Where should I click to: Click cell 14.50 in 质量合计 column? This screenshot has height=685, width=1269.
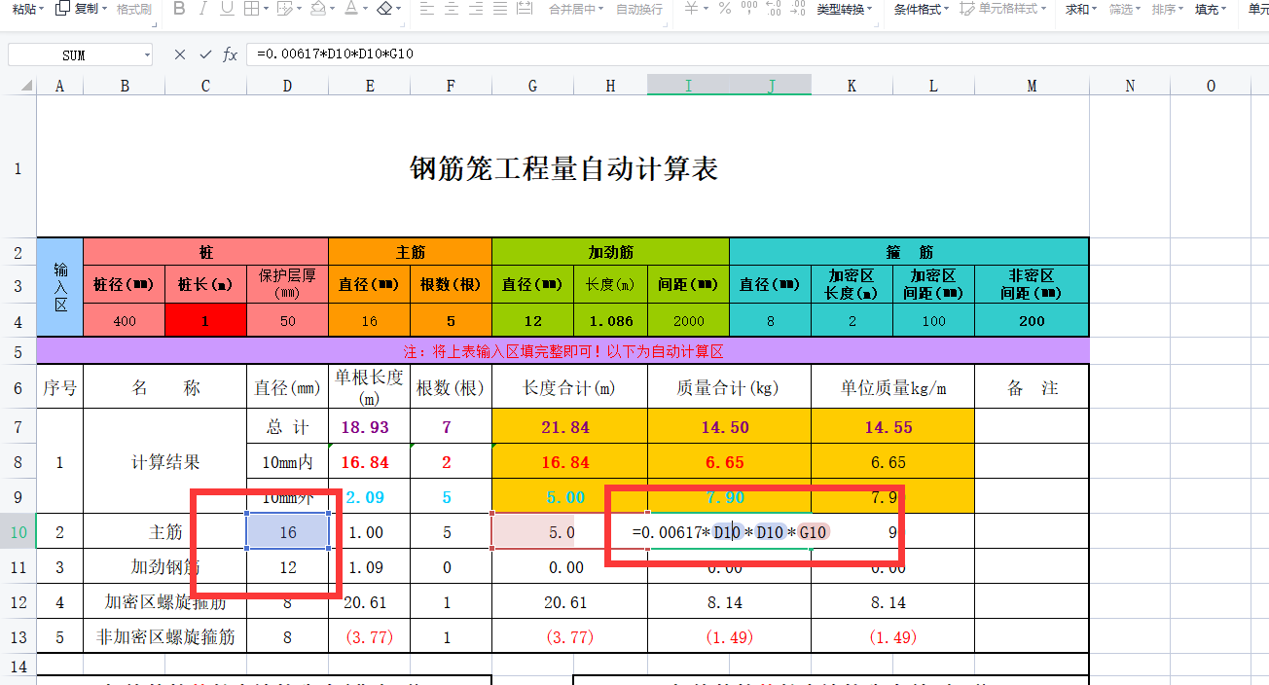click(729, 427)
